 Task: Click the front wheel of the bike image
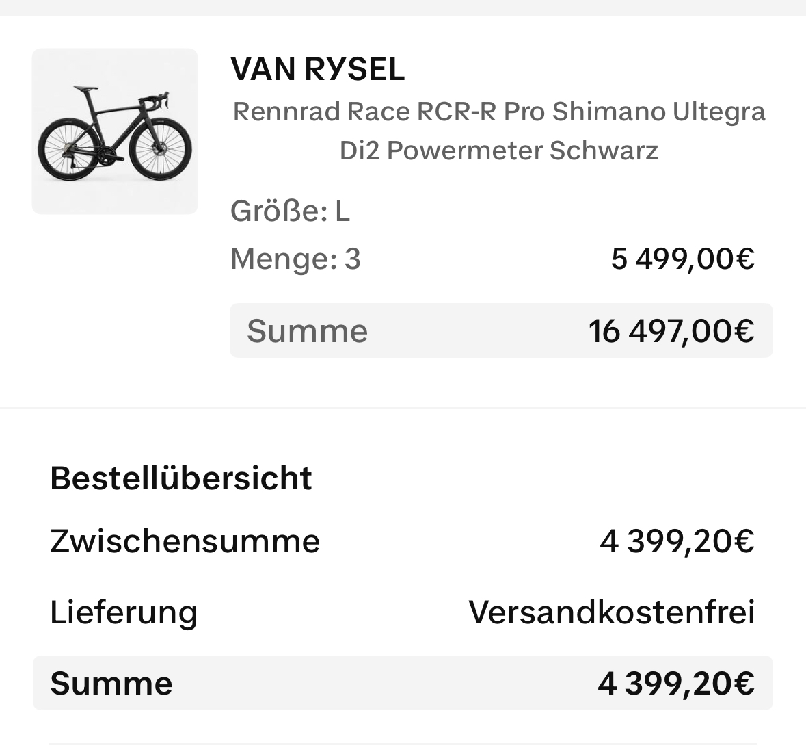pos(160,148)
